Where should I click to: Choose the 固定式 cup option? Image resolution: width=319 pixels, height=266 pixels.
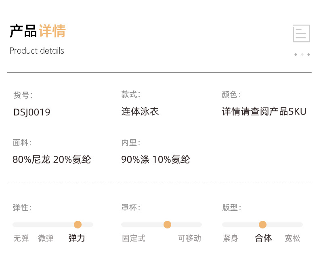134,238
